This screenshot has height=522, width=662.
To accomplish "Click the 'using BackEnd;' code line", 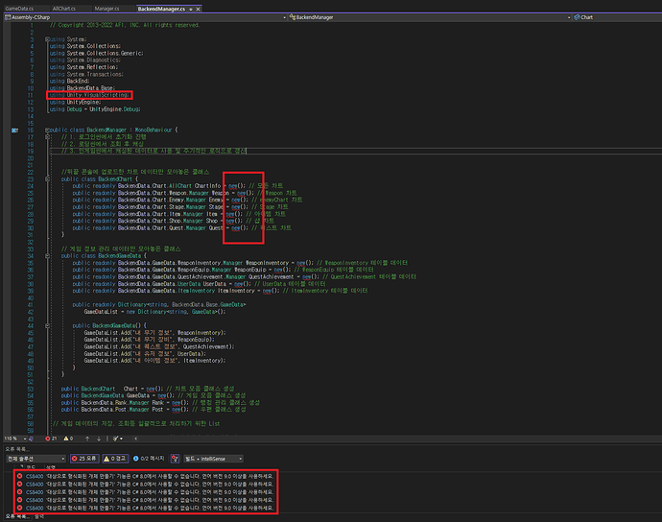I will click(69, 82).
